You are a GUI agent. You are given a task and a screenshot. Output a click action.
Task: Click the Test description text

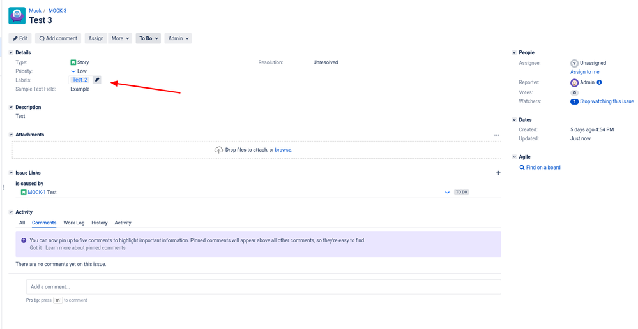[x=20, y=116]
